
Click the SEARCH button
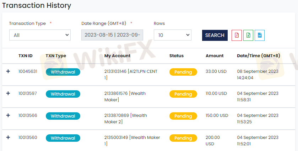[x=215, y=36]
